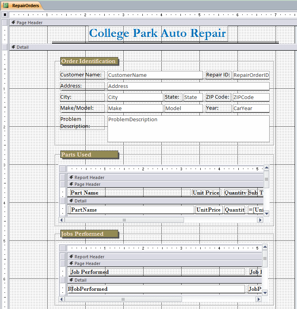This screenshot has width=297, height=309.
Task: Click scroll down arrow in Jobs Performed subreport
Action: [265, 293]
